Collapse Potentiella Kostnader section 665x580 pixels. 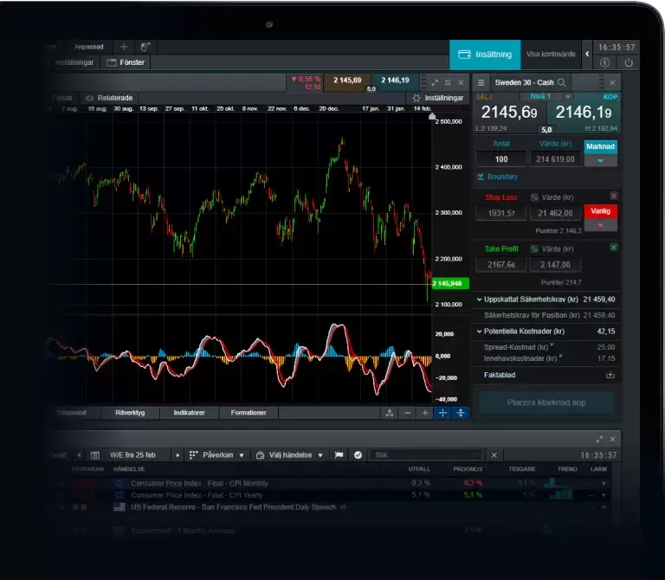pos(480,331)
